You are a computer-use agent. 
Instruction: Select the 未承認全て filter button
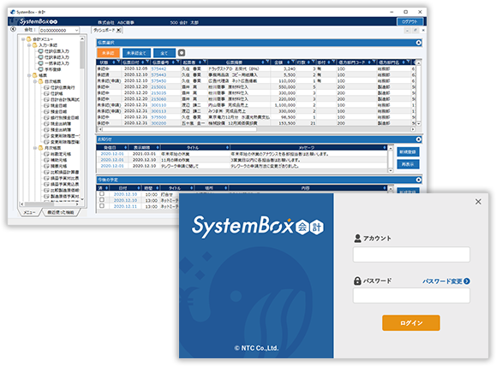click(x=136, y=53)
